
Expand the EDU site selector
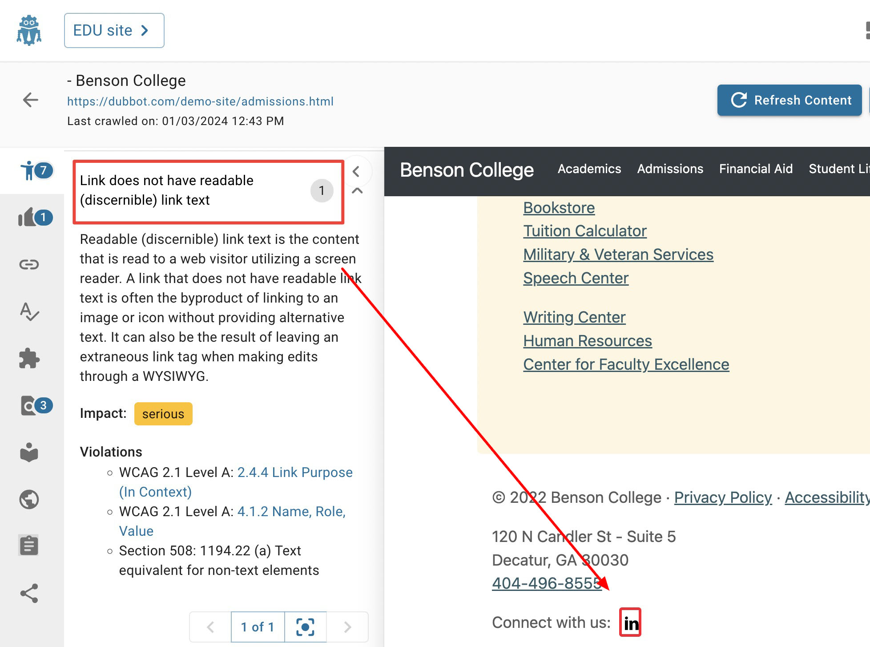(x=114, y=30)
